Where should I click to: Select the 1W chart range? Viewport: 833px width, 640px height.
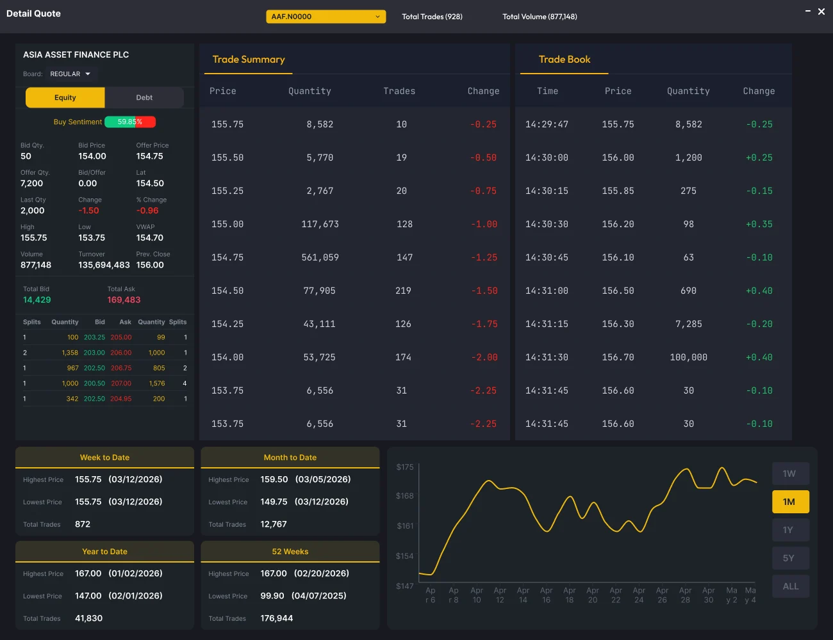point(791,474)
